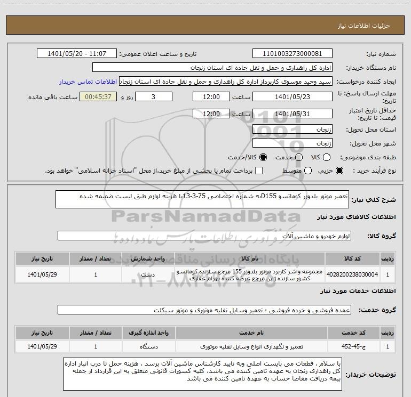
Task: Select the کالا radio button
Action: click(327, 157)
